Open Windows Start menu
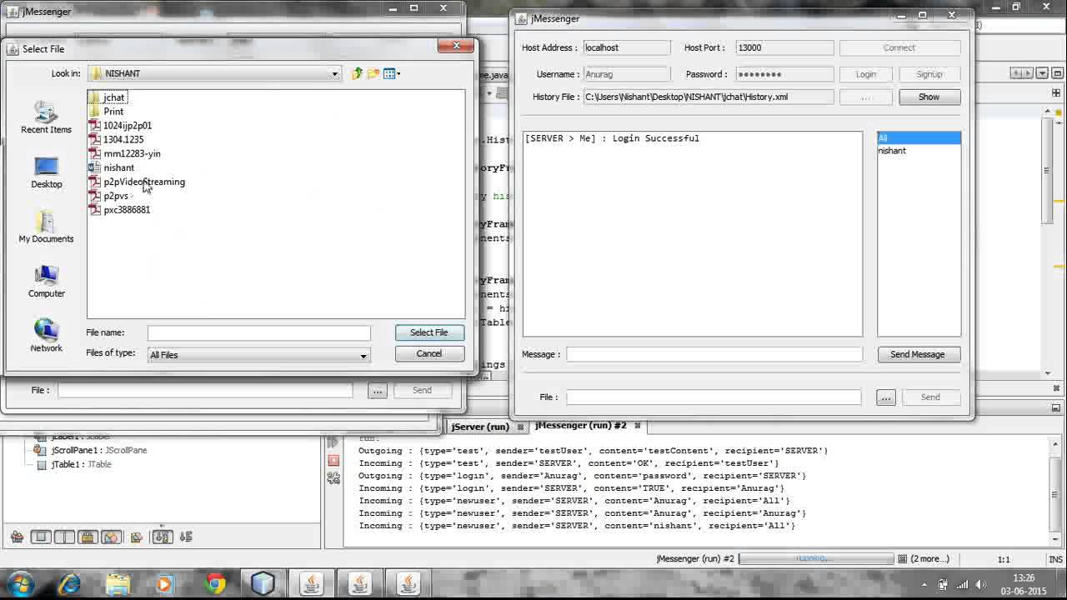Screen dimensions: 1067x600 (x=21, y=583)
